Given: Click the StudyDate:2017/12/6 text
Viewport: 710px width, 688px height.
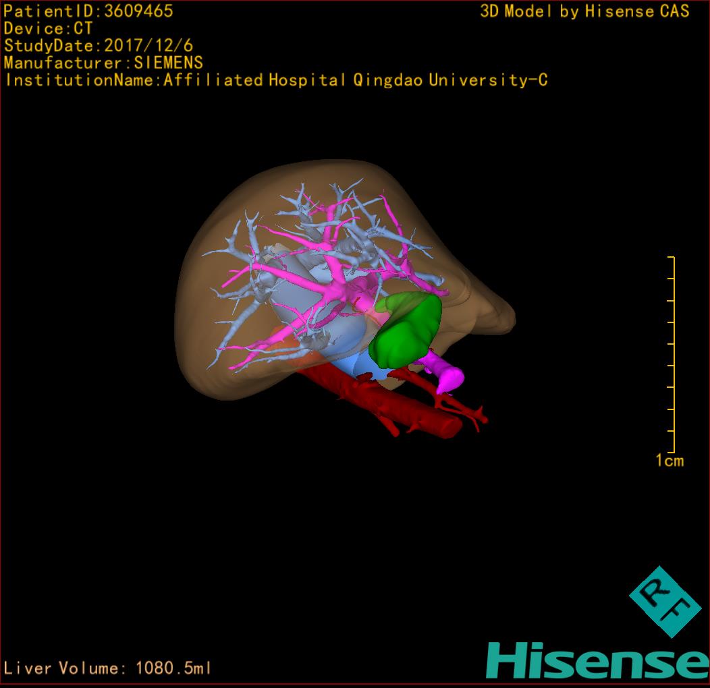Looking at the screenshot, I should (x=99, y=46).
